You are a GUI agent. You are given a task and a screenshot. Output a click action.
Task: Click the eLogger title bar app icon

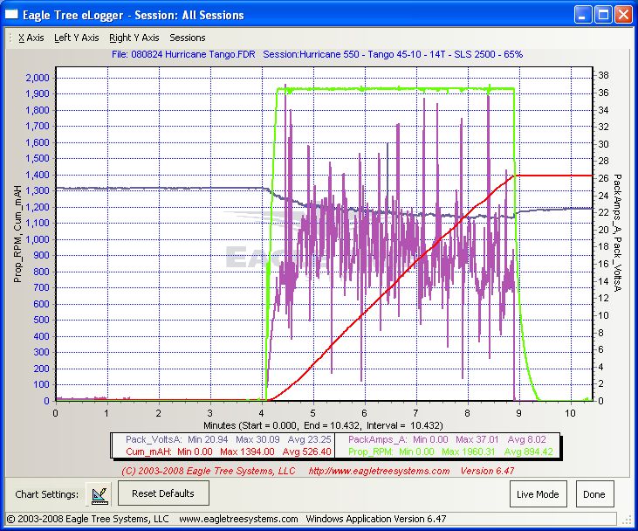pos(11,15)
